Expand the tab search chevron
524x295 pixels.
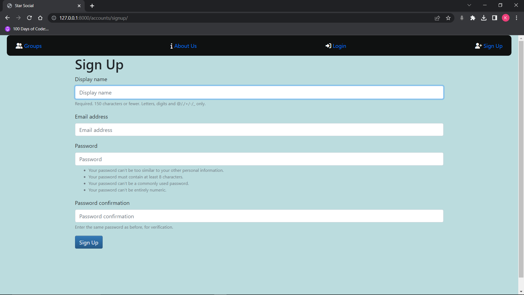click(469, 5)
